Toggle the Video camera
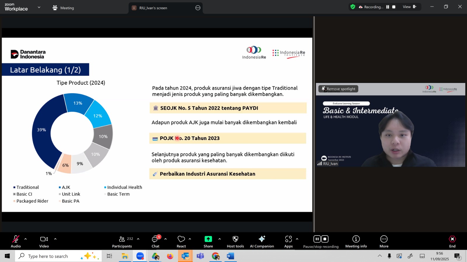467x262 pixels. (x=44, y=241)
